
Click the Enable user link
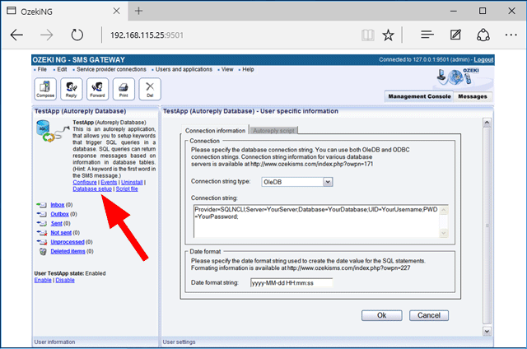(x=43, y=281)
